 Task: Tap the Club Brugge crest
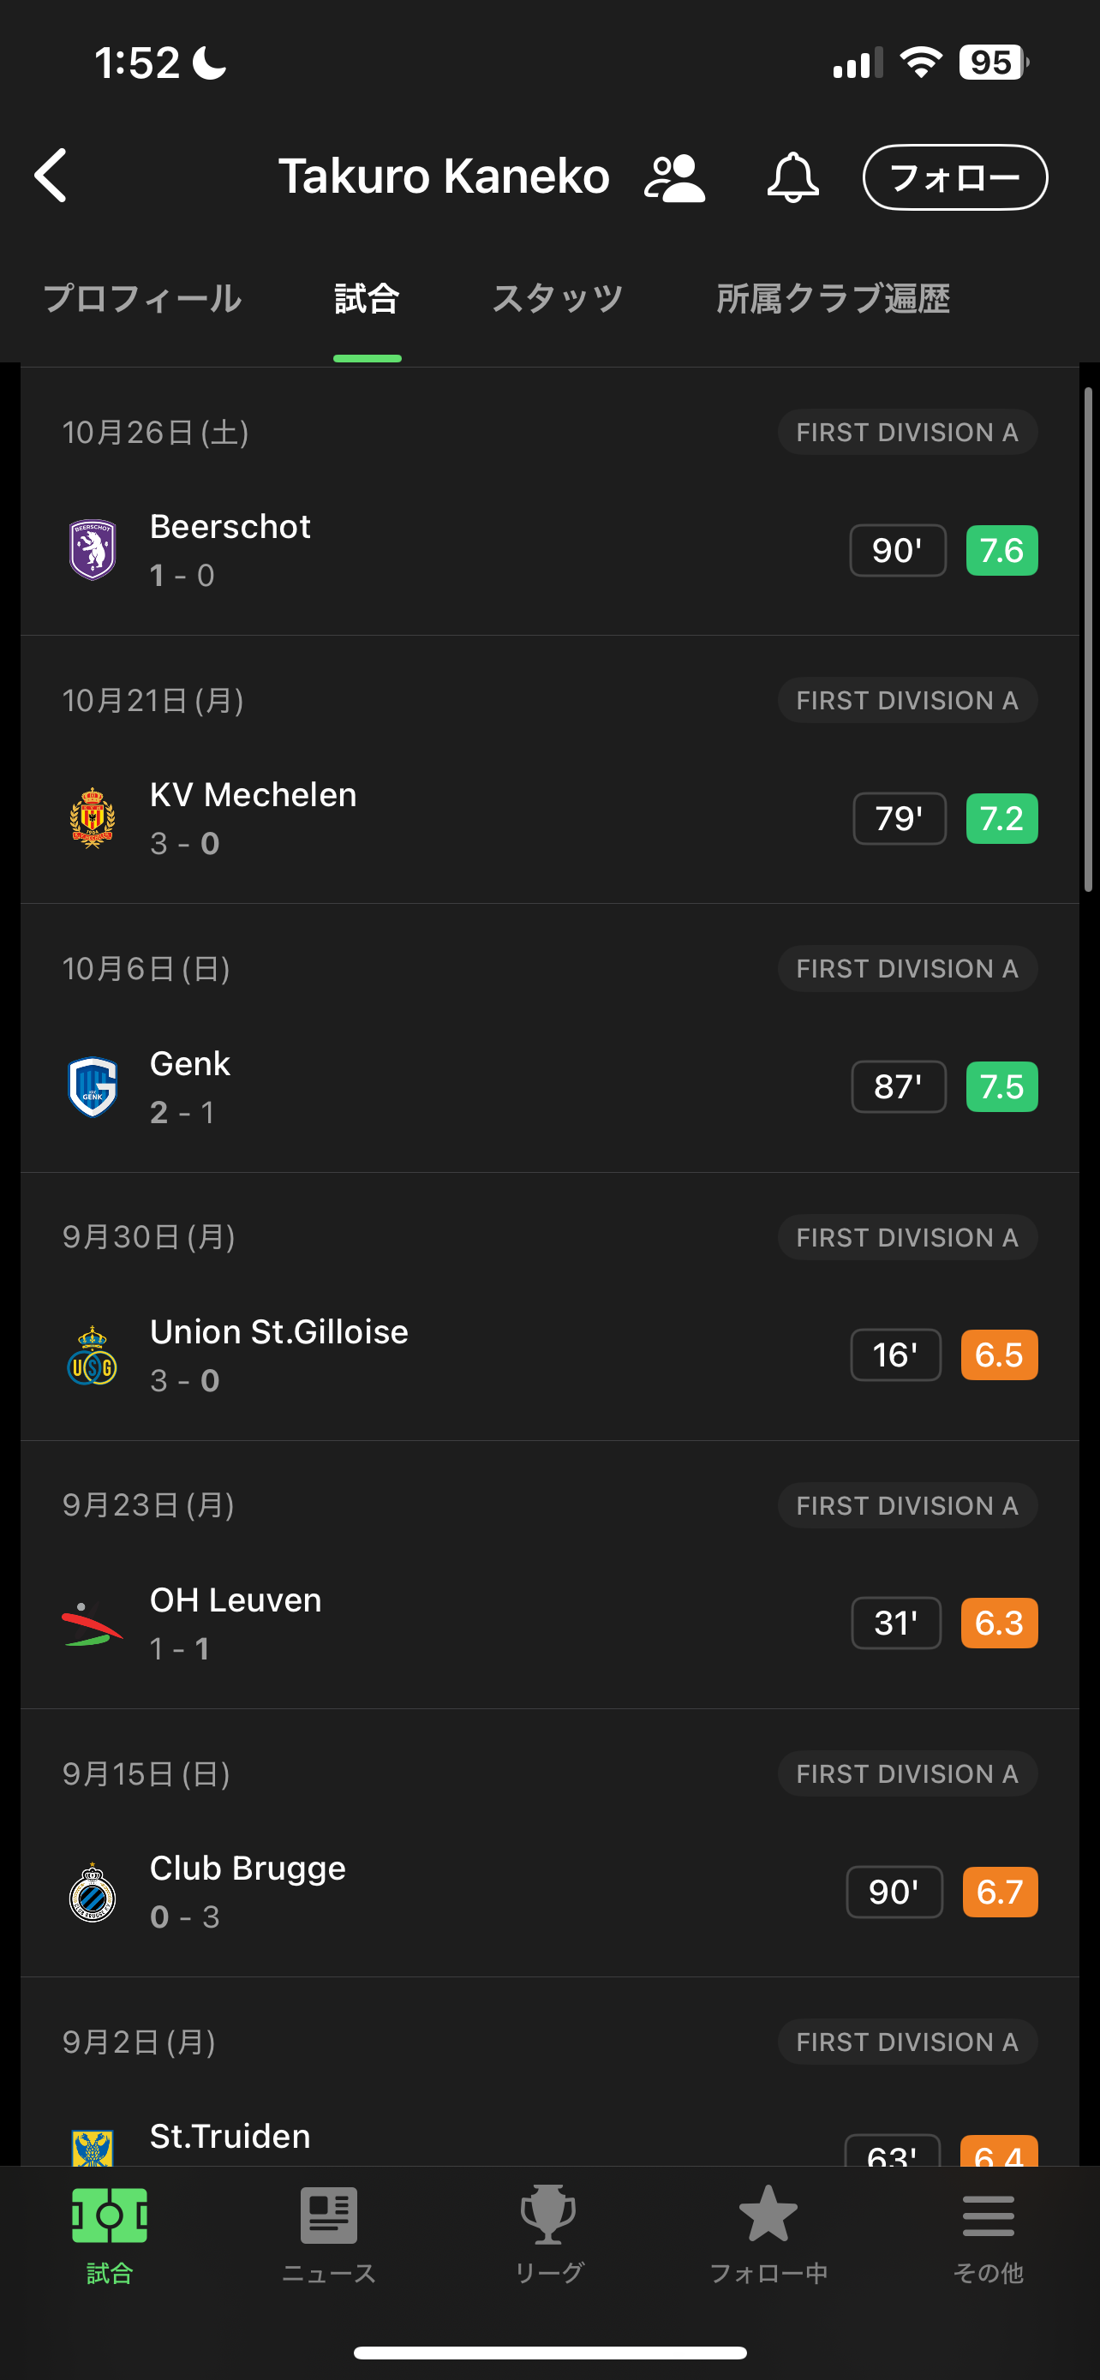pos(93,1892)
